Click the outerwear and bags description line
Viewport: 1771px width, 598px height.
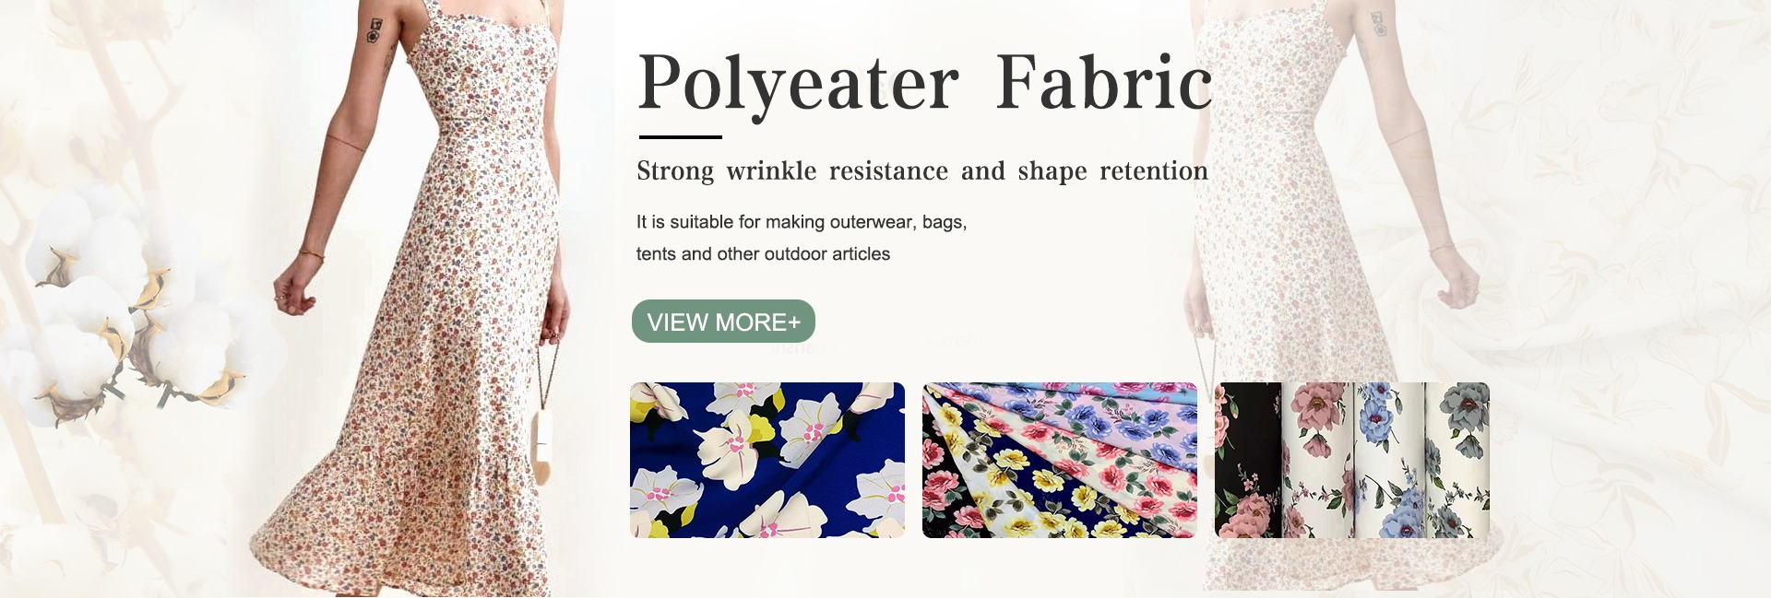pyautogui.click(x=802, y=222)
